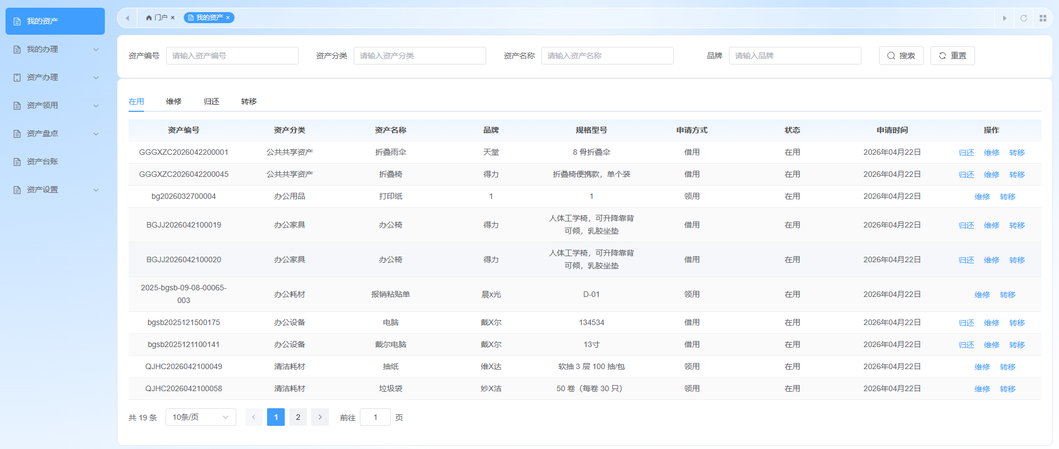1059x449 pixels.
Task: Click the 我的办理 sidebar icon
Action: (x=17, y=50)
